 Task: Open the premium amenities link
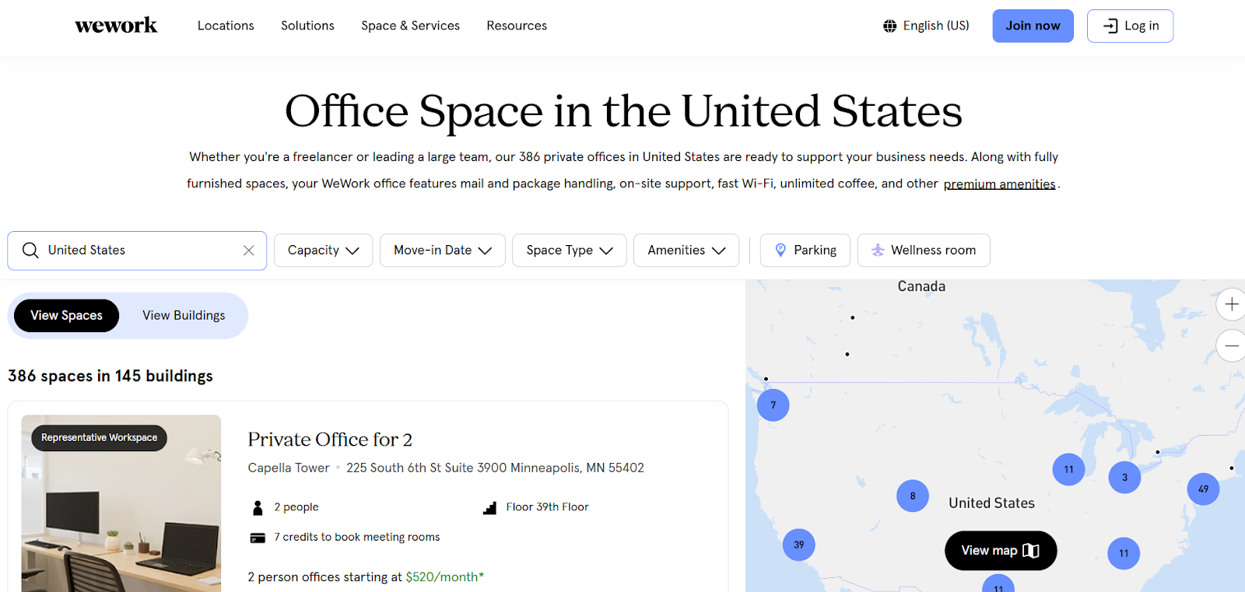(999, 184)
